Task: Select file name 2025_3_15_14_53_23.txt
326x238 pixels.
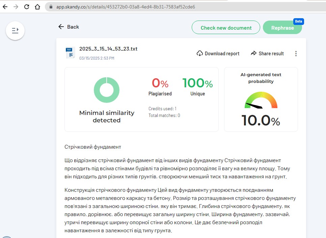Action: [108, 49]
